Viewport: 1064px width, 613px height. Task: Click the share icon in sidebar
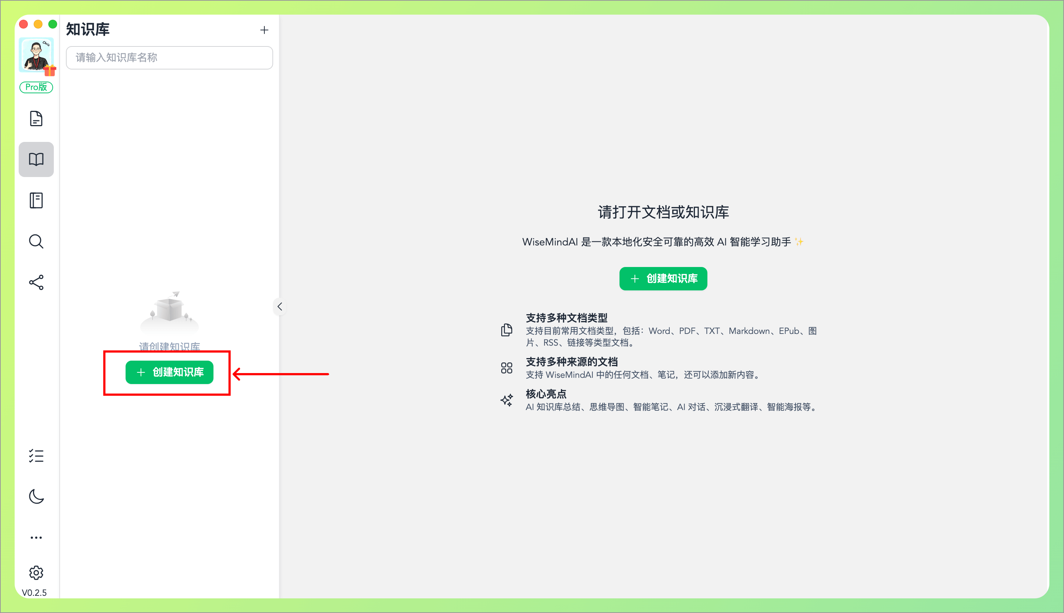coord(36,282)
